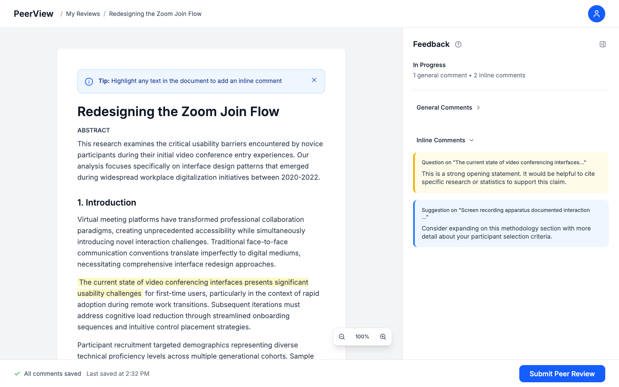The height and width of the screenshot is (387, 619).
Task: Open the user profile avatar menu
Action: click(596, 14)
